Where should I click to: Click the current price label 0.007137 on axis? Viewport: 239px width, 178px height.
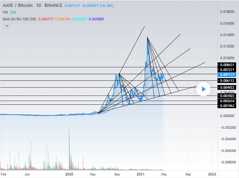[x=228, y=75]
